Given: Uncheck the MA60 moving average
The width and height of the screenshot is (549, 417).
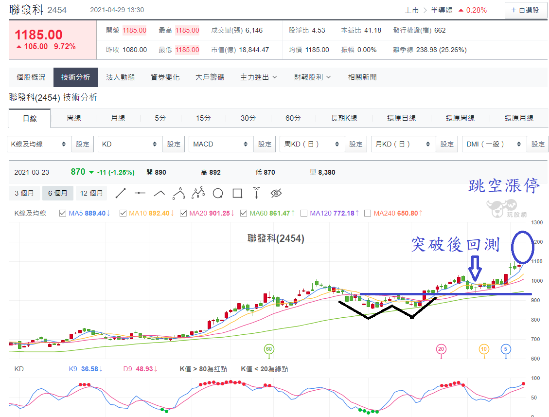Looking at the screenshot, I should tap(244, 213).
